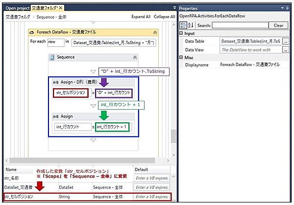Click the Properties search box
Viewport: 294px width, 205px height.
pyautogui.click(x=240, y=25)
